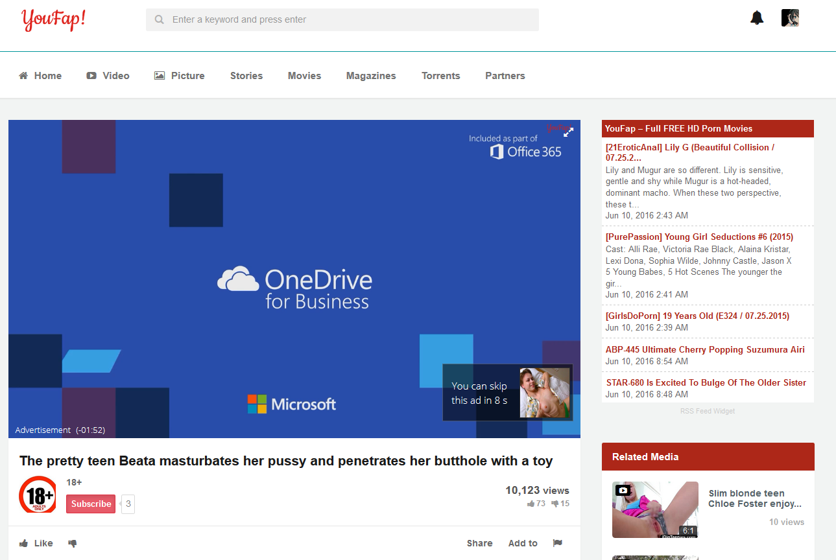Navigate to Movies

(305, 76)
